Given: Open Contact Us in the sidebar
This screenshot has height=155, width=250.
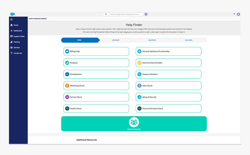Looking at the screenshot, I should (18, 53).
